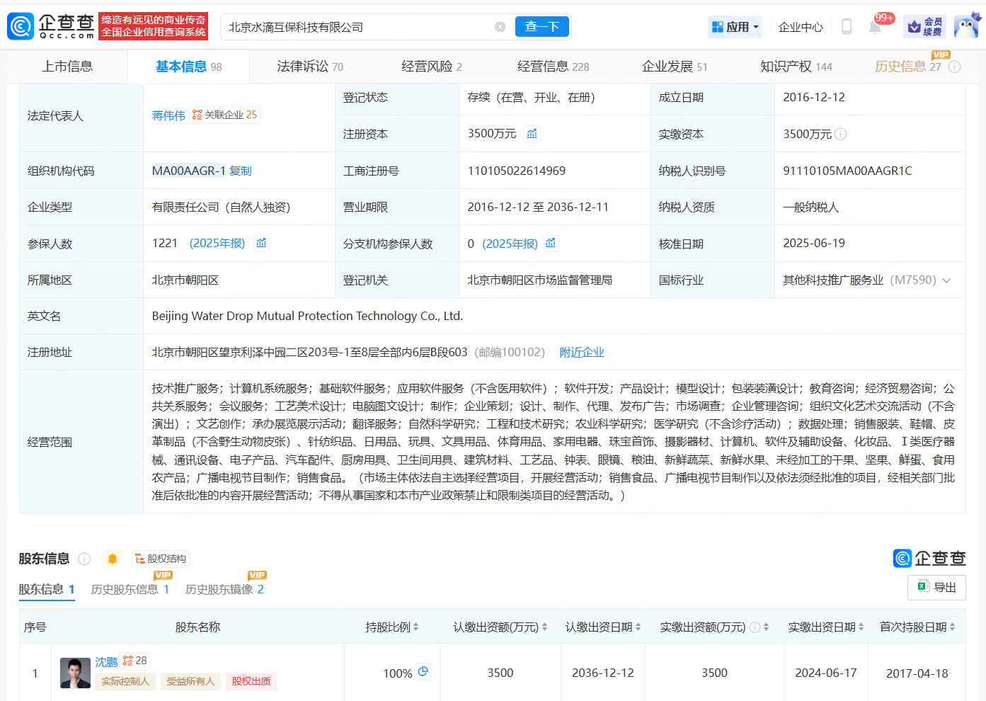The width and height of the screenshot is (986, 701).
Task: Switch to 知识产权 144 tab
Action: [796, 67]
